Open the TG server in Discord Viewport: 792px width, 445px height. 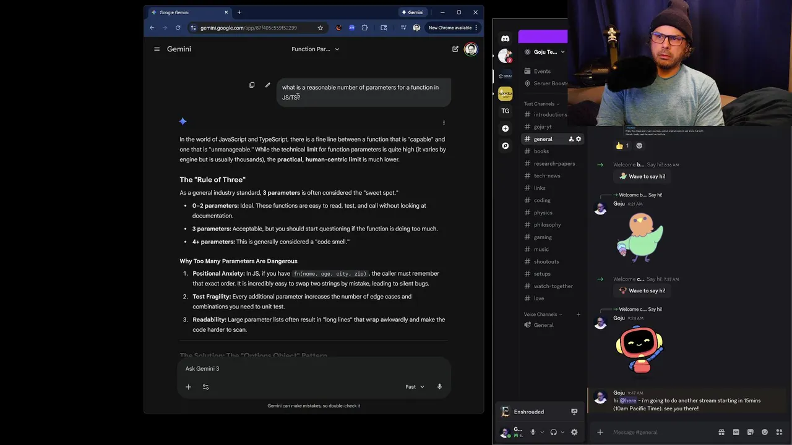pyautogui.click(x=505, y=111)
